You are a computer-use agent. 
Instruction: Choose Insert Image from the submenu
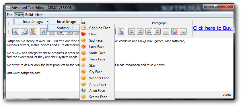[x=64, y=22]
